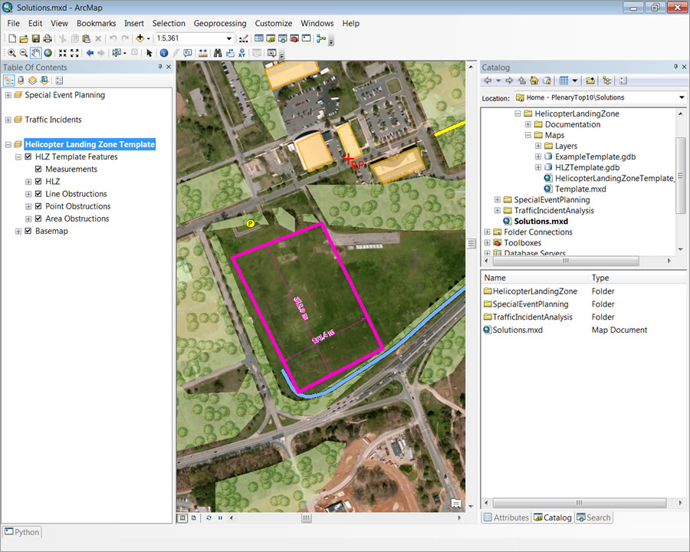Open the Geoprocessing menu
The width and height of the screenshot is (690, 552).
pos(220,23)
